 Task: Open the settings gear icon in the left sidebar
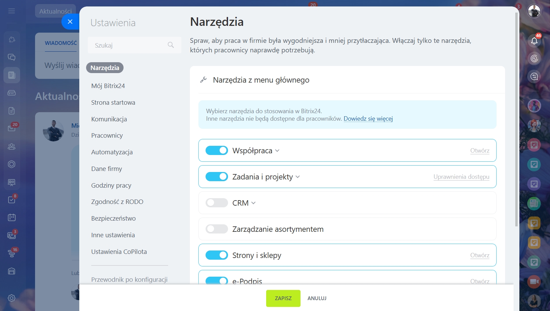[12, 298]
